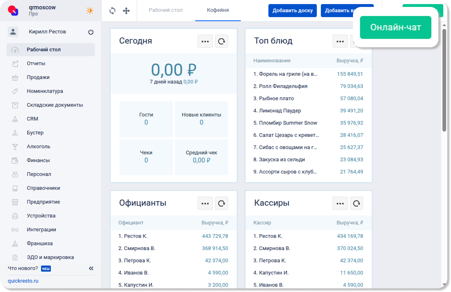Open the Онлайн-чат button

click(x=395, y=28)
